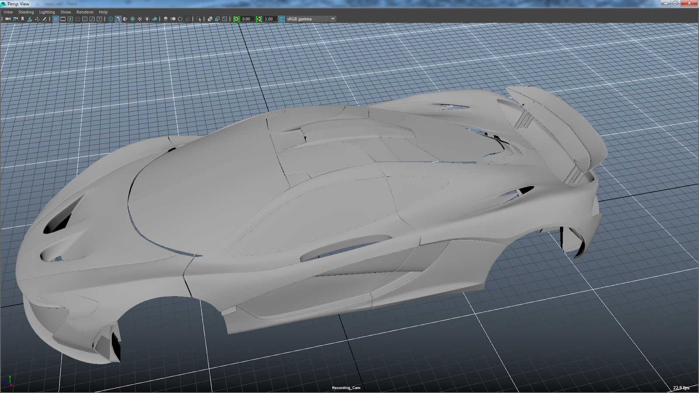Image resolution: width=699 pixels, height=393 pixels.
Task: Click the Exposure value field 0.00
Action: pos(248,19)
